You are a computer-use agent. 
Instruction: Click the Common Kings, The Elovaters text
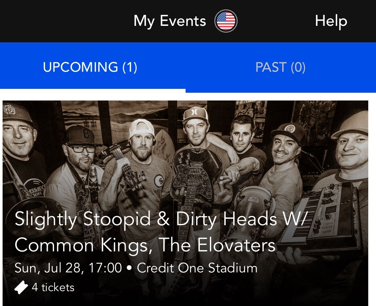(x=145, y=245)
